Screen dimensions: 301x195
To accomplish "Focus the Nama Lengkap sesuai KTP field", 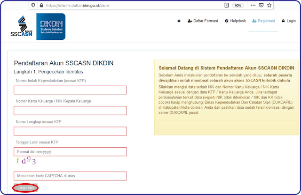I will (x=70, y=131).
